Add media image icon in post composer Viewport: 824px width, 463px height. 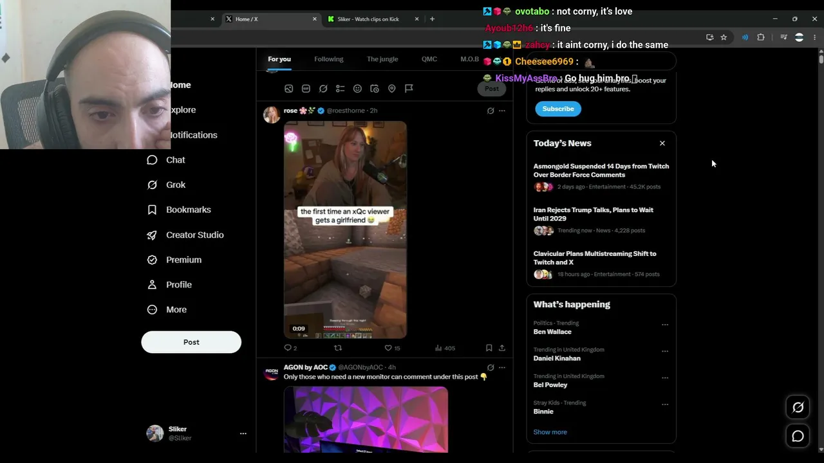point(288,89)
